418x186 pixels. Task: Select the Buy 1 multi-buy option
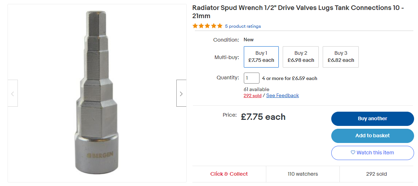pos(261,57)
